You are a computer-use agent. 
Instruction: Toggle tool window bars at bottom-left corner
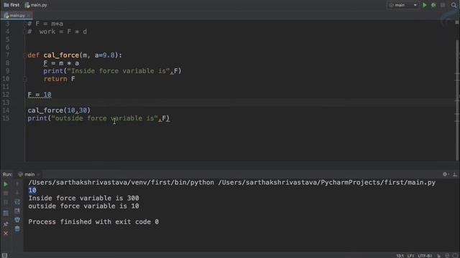4,255
